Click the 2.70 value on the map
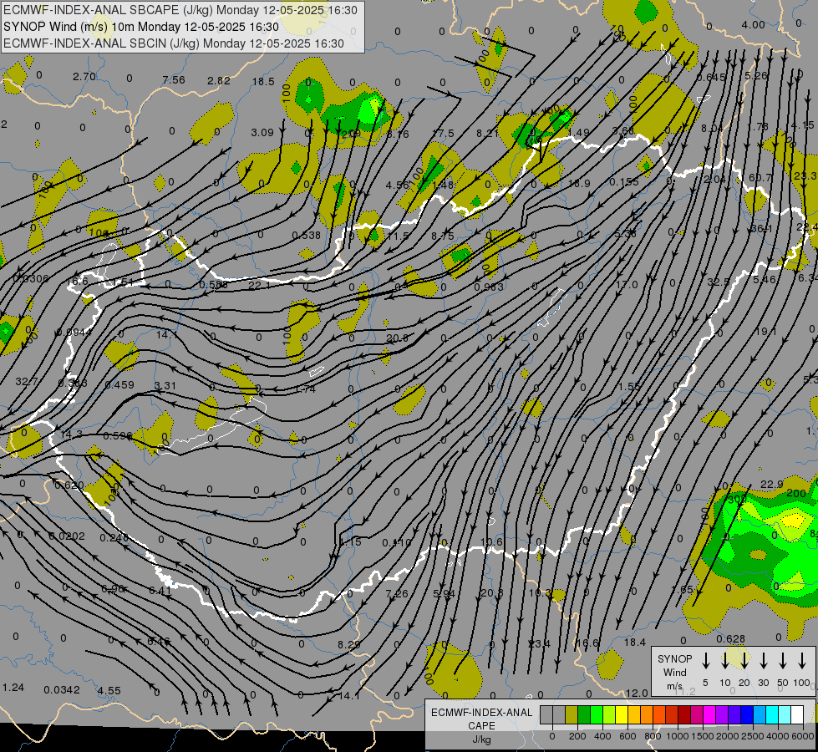 pyautogui.click(x=84, y=77)
